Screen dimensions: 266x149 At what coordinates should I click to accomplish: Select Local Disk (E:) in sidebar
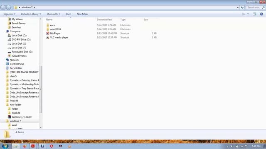[19, 43]
